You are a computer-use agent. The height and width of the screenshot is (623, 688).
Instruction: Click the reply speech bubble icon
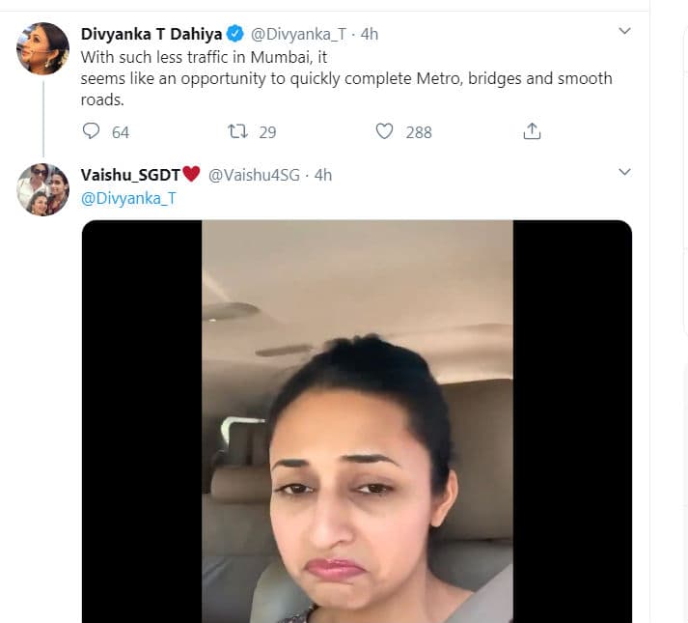point(91,131)
